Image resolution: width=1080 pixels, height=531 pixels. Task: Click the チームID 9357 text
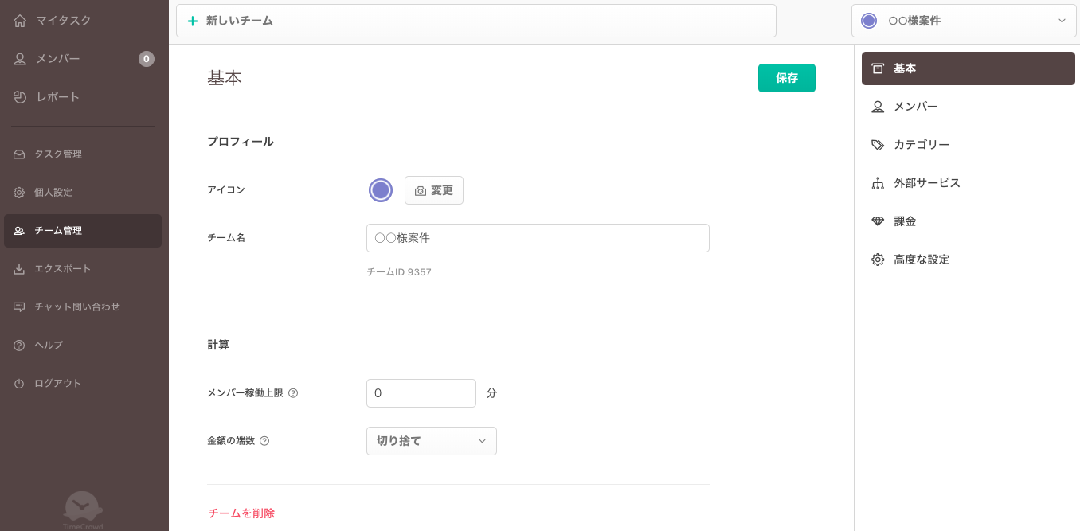point(399,272)
